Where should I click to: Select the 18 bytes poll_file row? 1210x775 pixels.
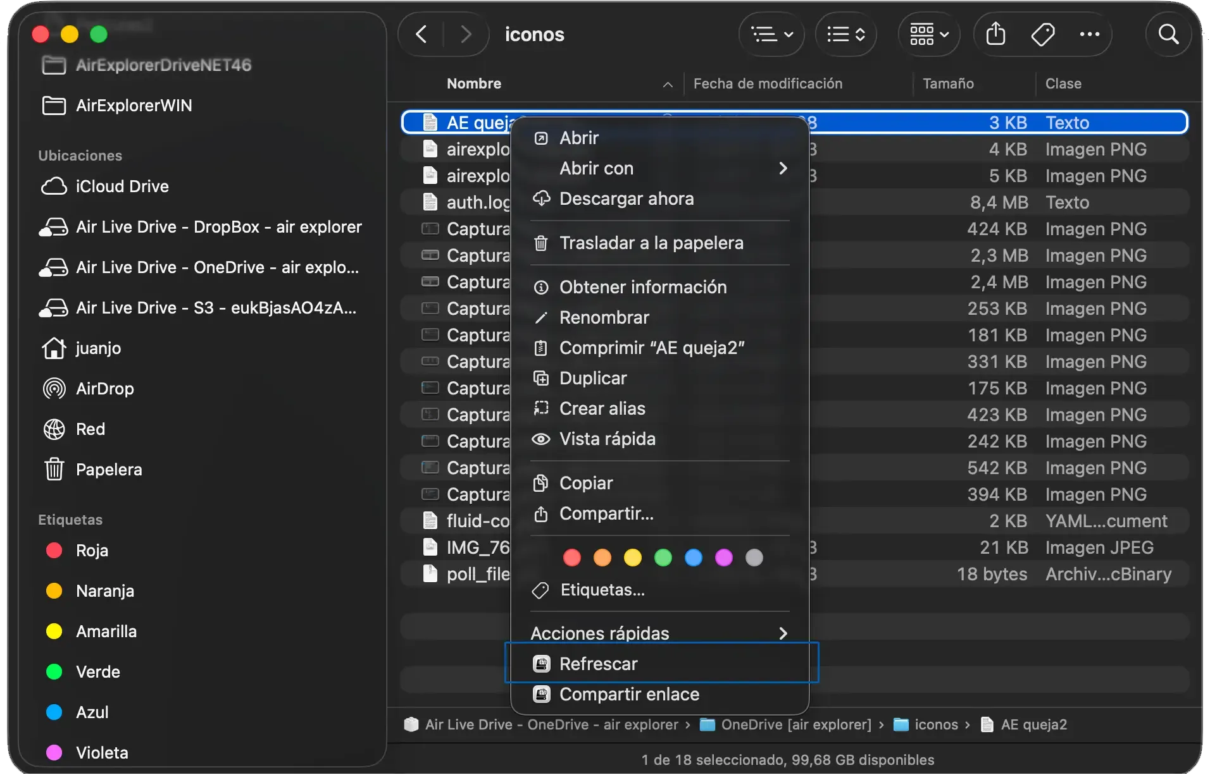pos(795,574)
